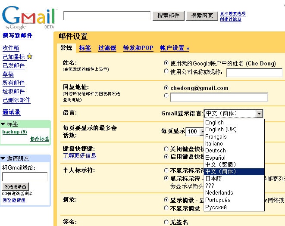Click the Gmail logo
The height and width of the screenshot is (226, 285).
(28, 17)
